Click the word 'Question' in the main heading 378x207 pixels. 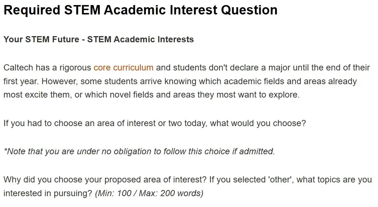249,10
